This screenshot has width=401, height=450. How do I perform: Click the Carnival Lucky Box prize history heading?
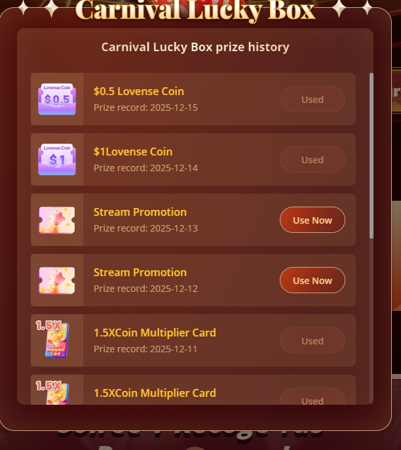[195, 47]
